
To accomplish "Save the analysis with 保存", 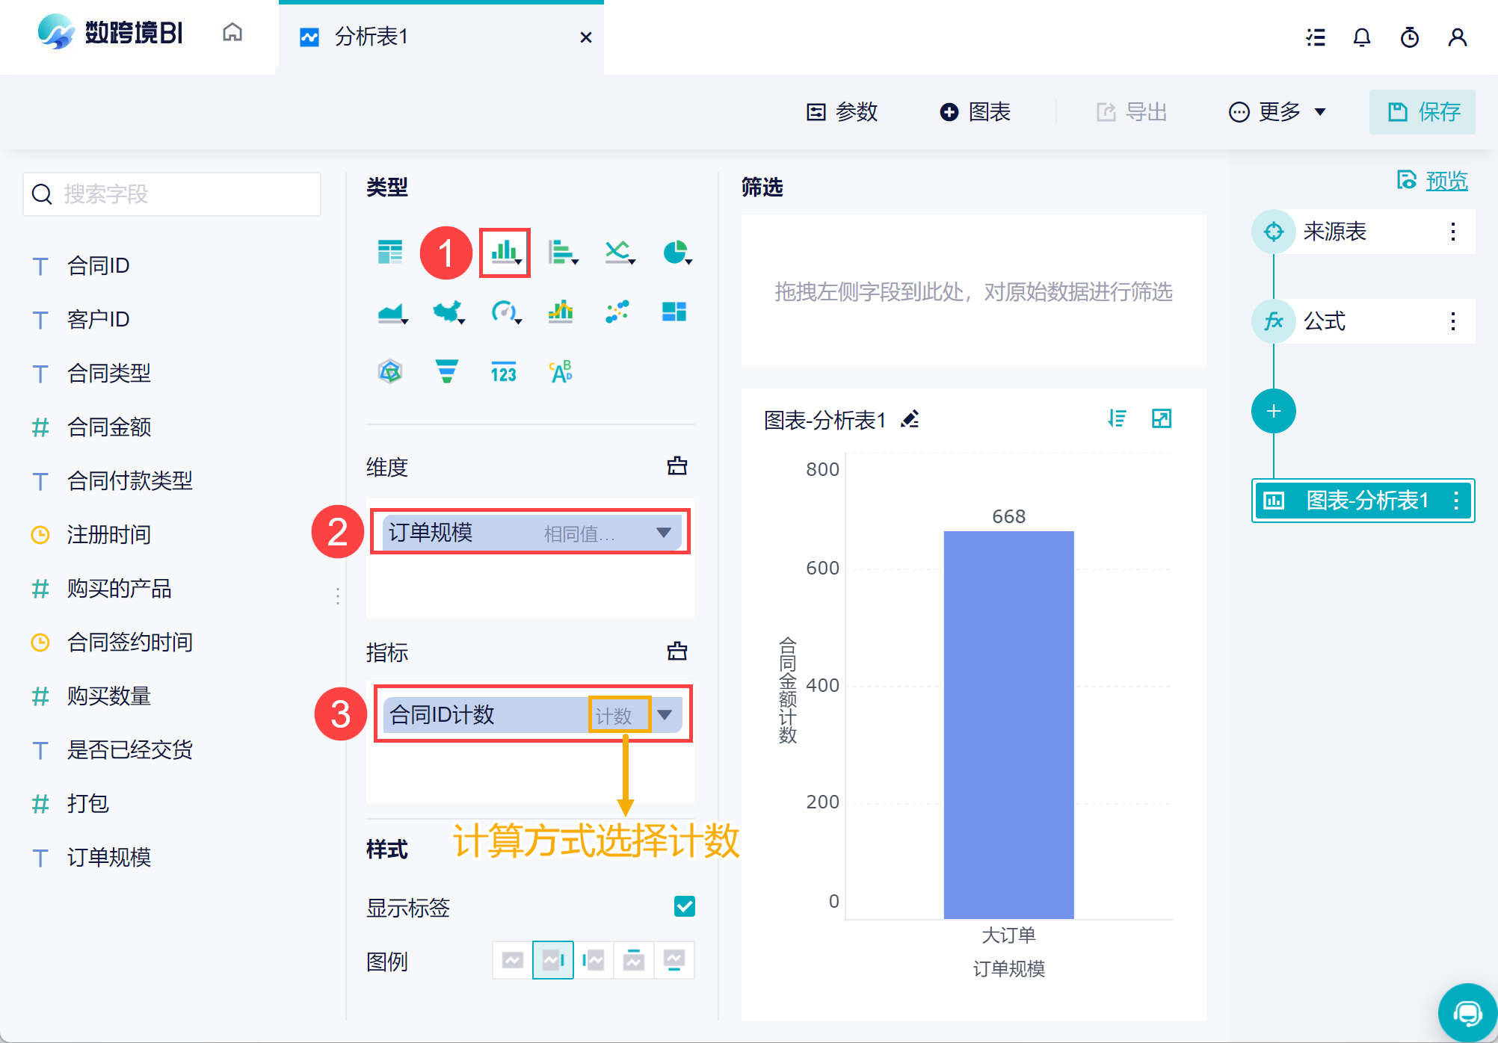I will pyautogui.click(x=1423, y=112).
